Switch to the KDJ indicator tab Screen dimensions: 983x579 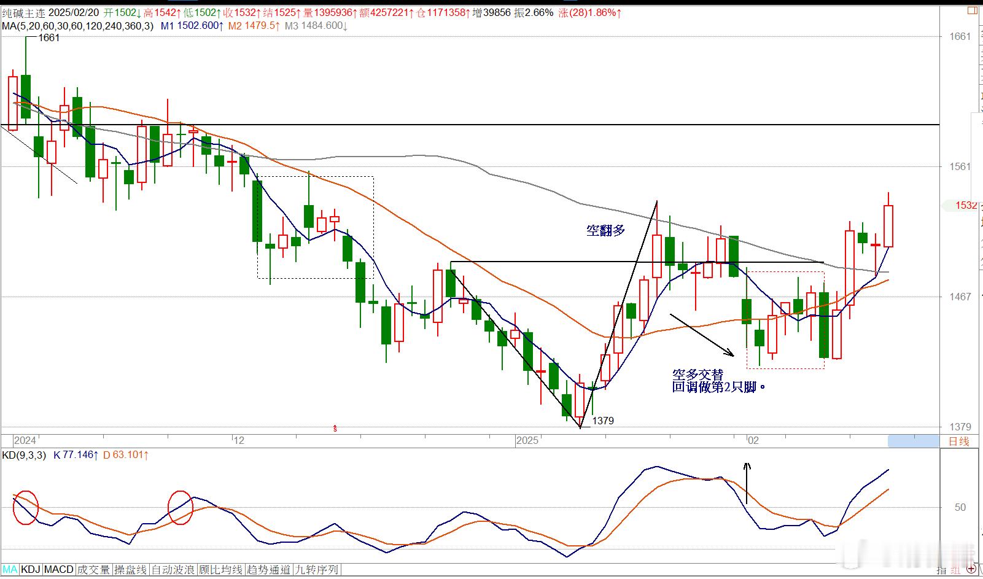31,570
